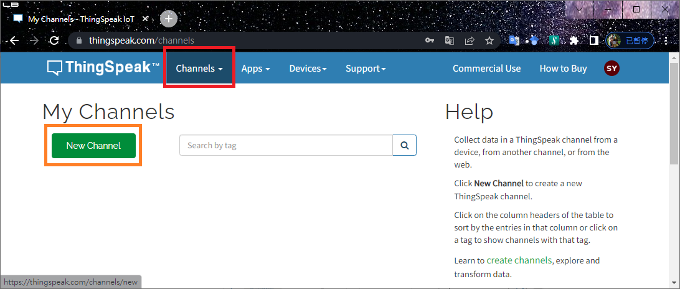Go back with browser back arrow
This screenshot has width=680, height=289.
(14, 40)
